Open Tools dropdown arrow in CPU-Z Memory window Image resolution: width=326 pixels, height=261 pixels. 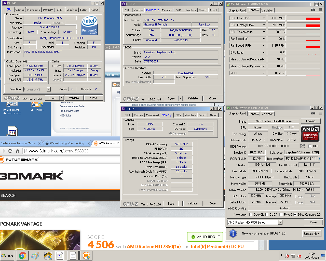point(180,203)
